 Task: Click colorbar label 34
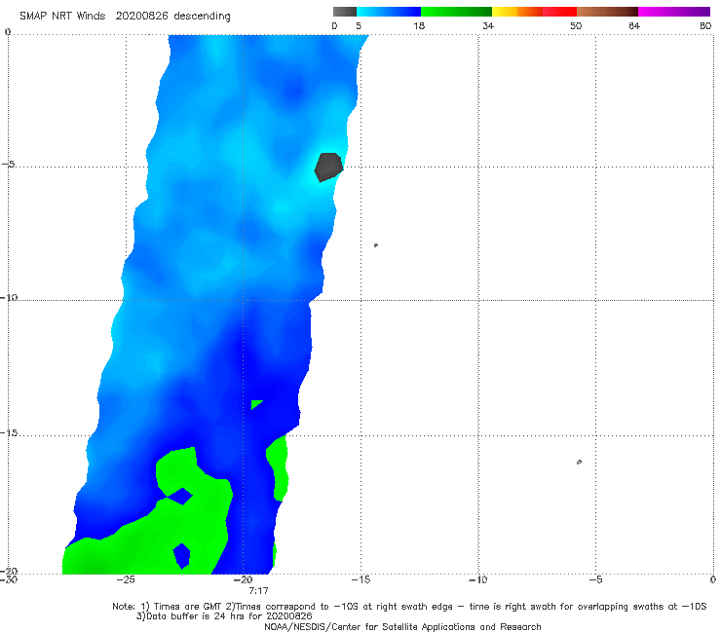pyautogui.click(x=488, y=25)
